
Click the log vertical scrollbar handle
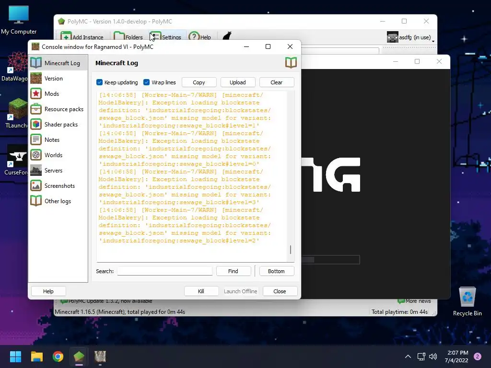(x=291, y=249)
